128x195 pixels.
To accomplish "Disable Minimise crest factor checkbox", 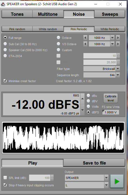I will coord(5,81).
